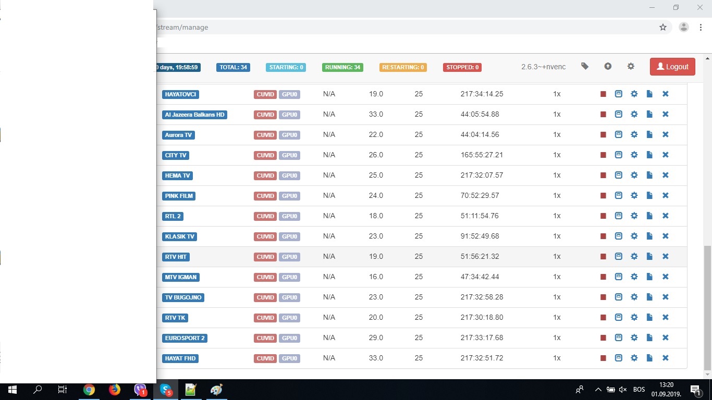The image size is (712, 400).
Task: Open log icon for RTV TK
Action: [x=618, y=317]
